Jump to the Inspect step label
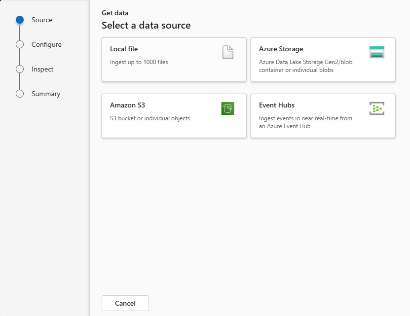The height and width of the screenshot is (316, 410). tap(42, 69)
